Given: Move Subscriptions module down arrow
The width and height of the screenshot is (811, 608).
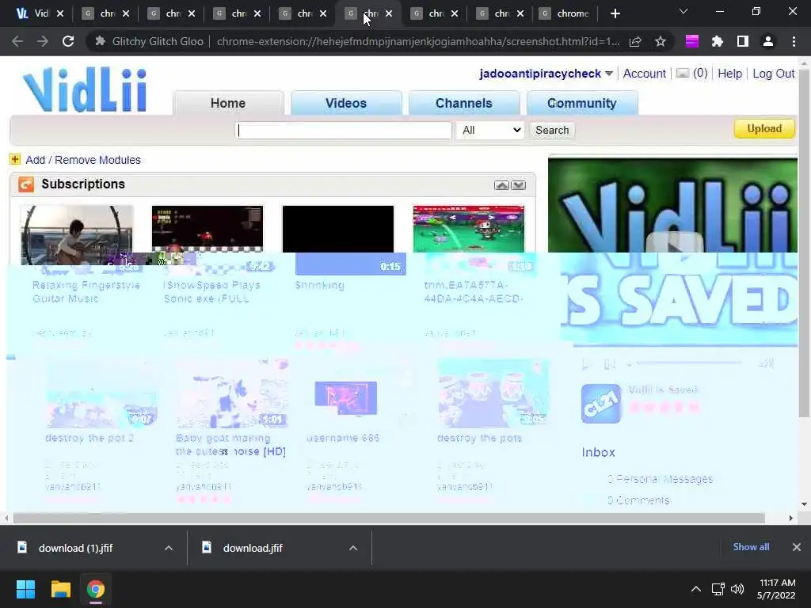Looking at the screenshot, I should (x=518, y=185).
